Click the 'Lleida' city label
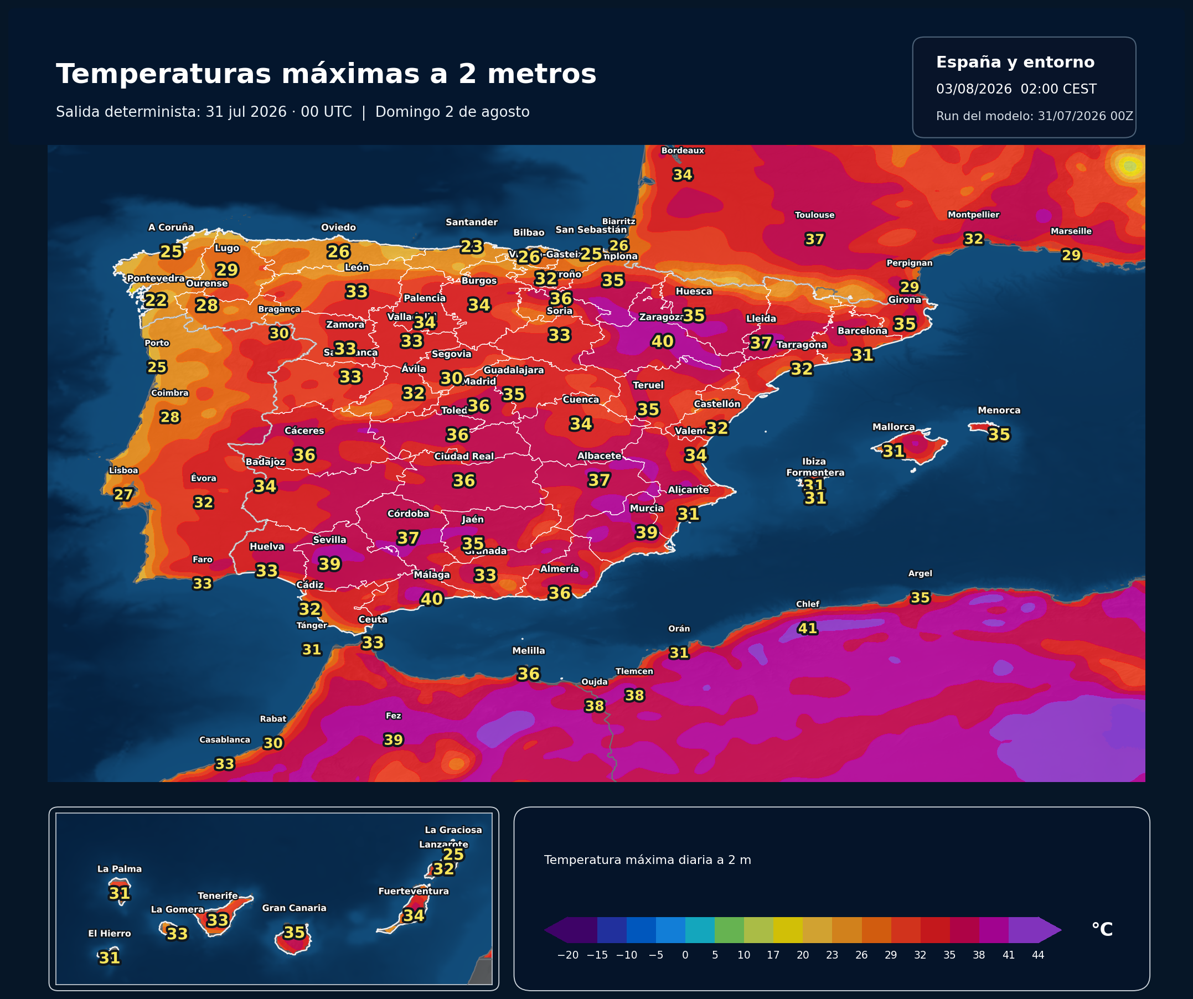 click(761, 319)
